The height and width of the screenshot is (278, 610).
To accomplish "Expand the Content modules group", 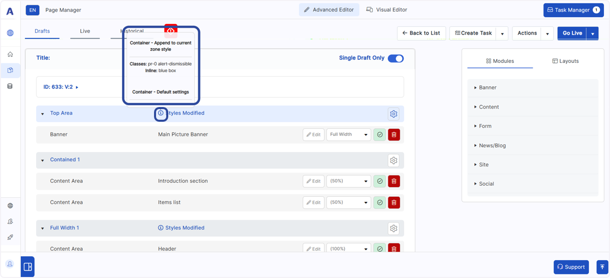I will tap(533, 107).
